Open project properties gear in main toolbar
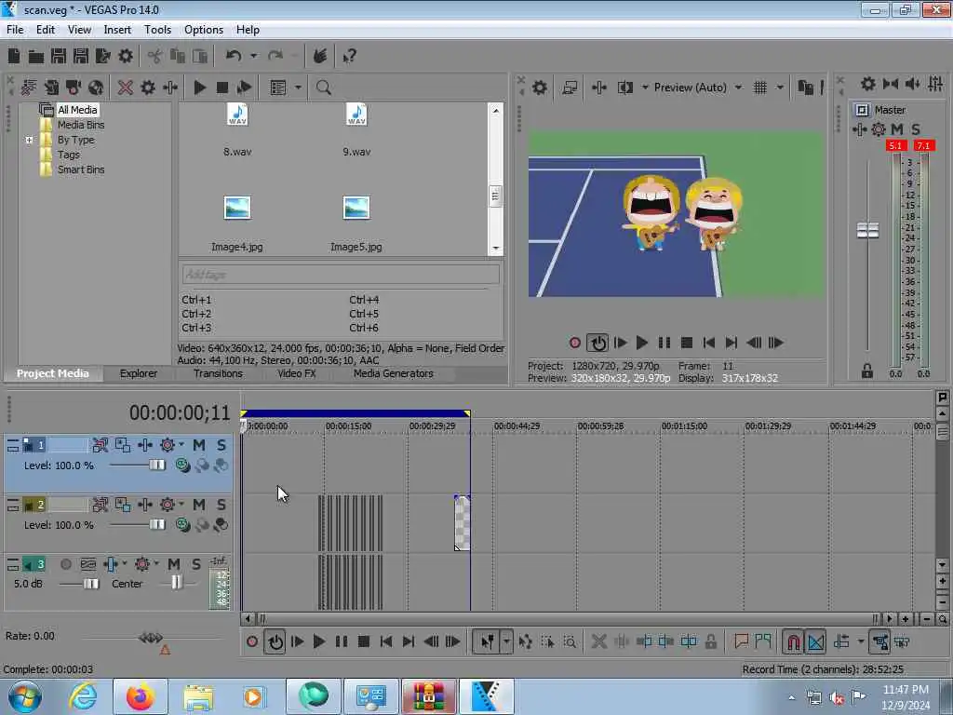953x715 pixels. [x=126, y=57]
